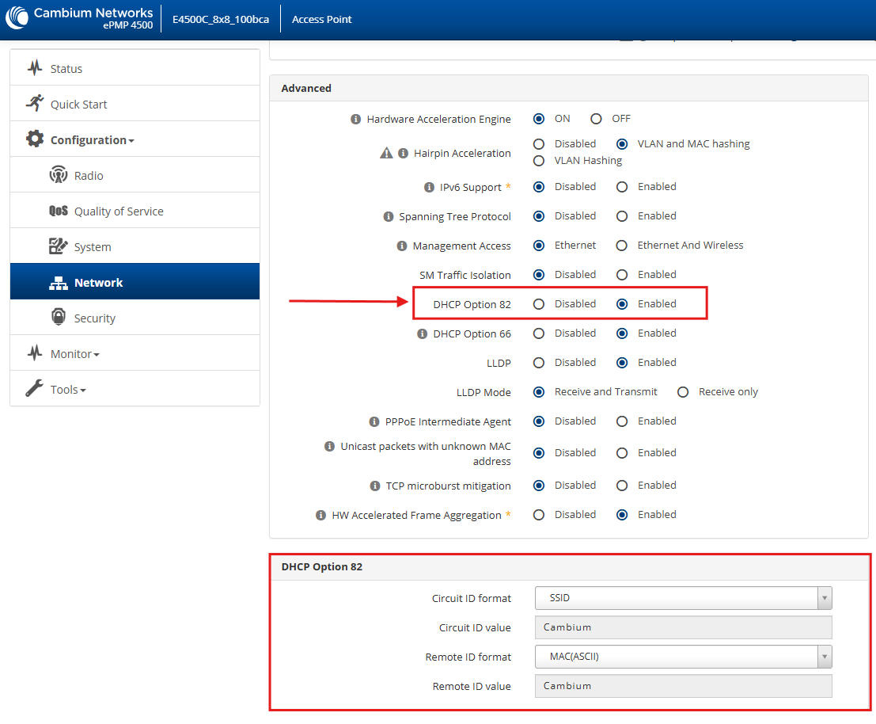876x724 pixels.
Task: Open Security configuration
Action: (135, 318)
